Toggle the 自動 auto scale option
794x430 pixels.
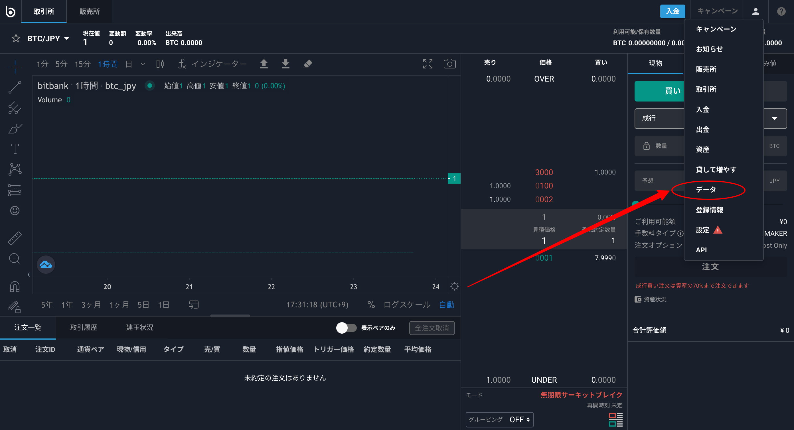(447, 305)
